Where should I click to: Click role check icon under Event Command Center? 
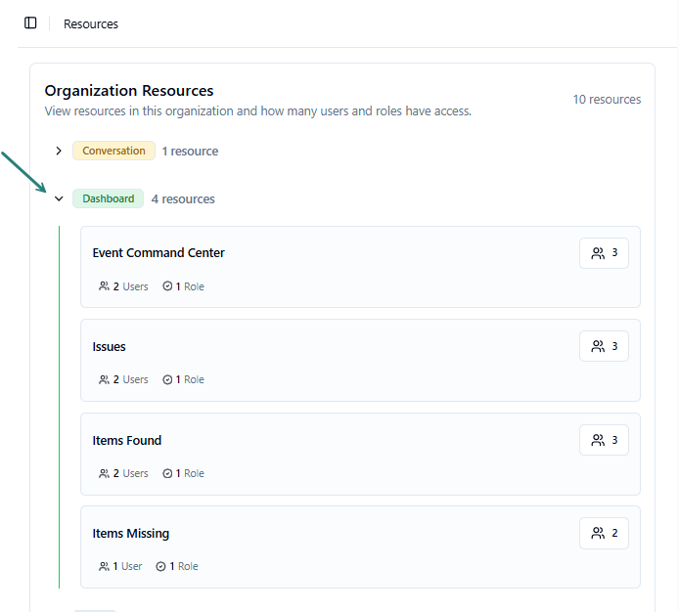coord(166,286)
